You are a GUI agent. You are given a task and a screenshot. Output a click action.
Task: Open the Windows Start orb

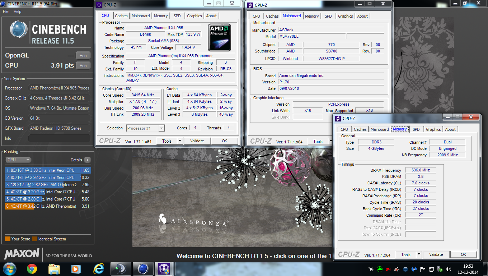9,268
